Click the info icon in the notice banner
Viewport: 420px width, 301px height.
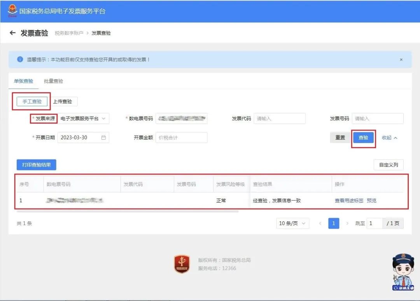20,59
